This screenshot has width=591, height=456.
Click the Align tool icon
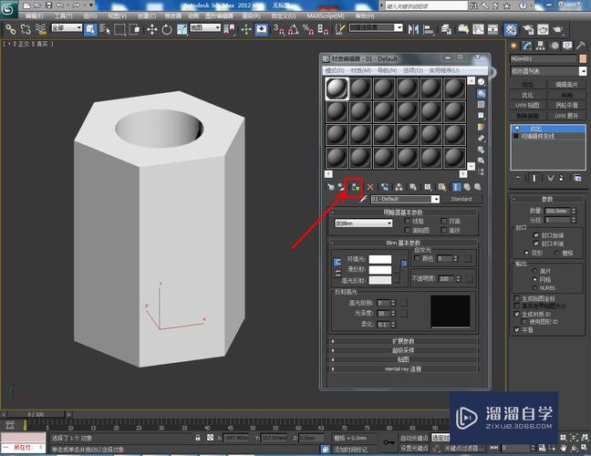click(428, 29)
